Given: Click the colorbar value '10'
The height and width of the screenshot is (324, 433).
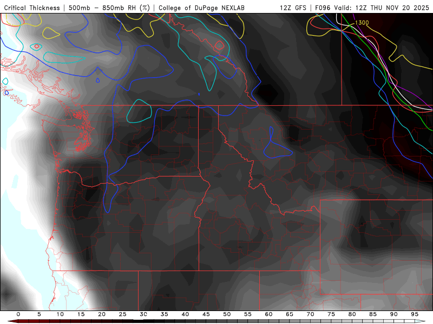Looking at the screenshot, I should (60, 314).
